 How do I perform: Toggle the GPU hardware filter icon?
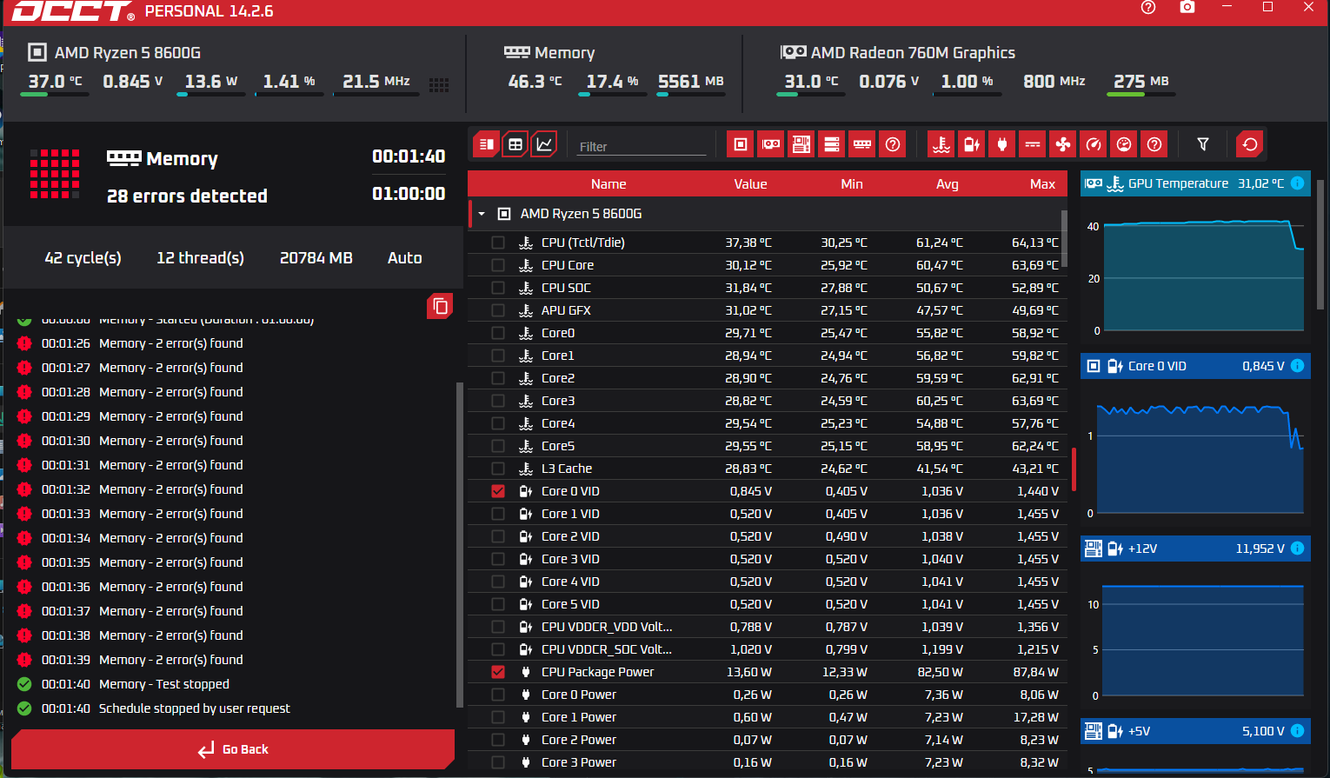771,144
